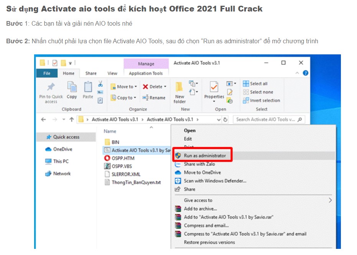357x255 pixels.
Task: Click Invert selection in the ribbon
Action: [x=265, y=100]
